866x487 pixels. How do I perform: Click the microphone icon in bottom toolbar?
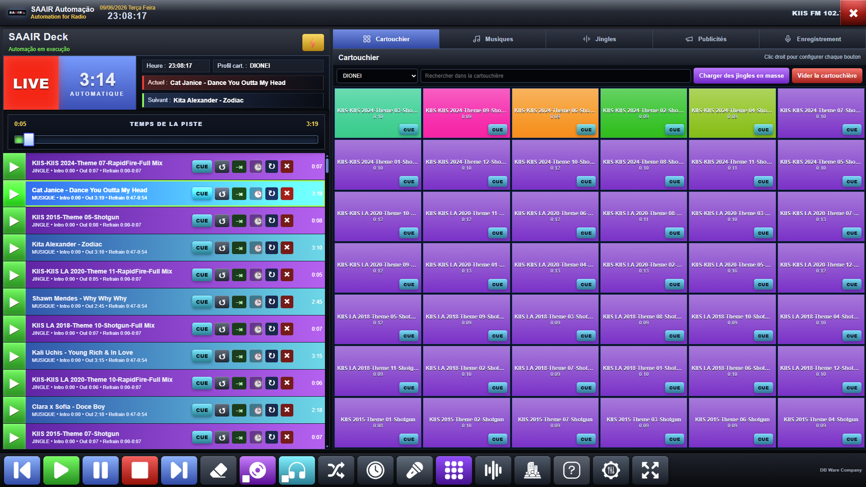tap(415, 470)
